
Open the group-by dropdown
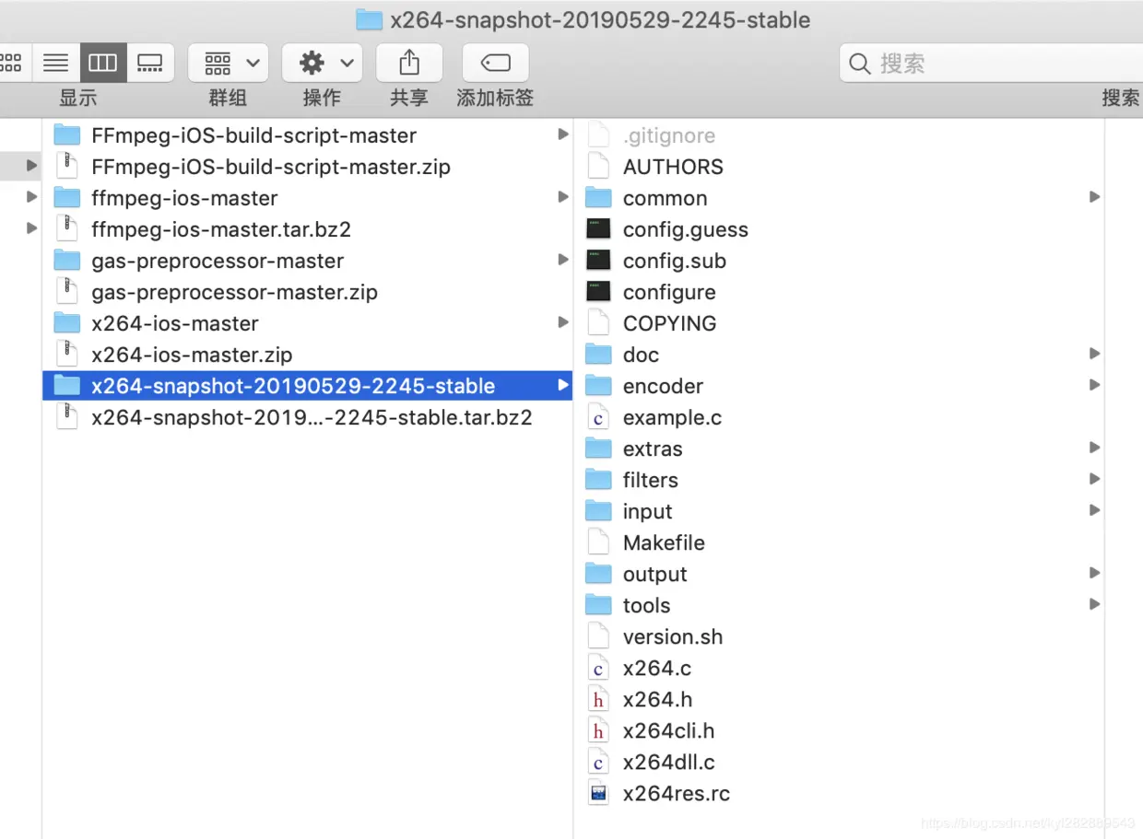[229, 63]
